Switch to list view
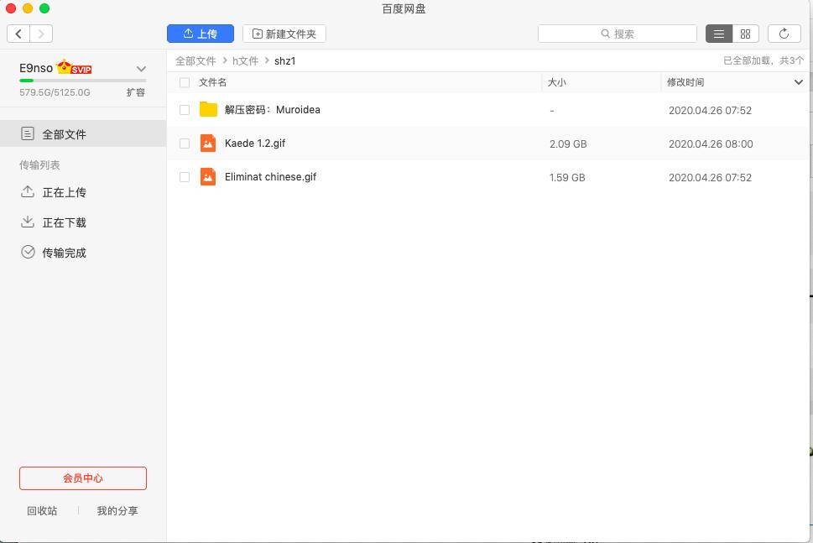 coord(719,34)
